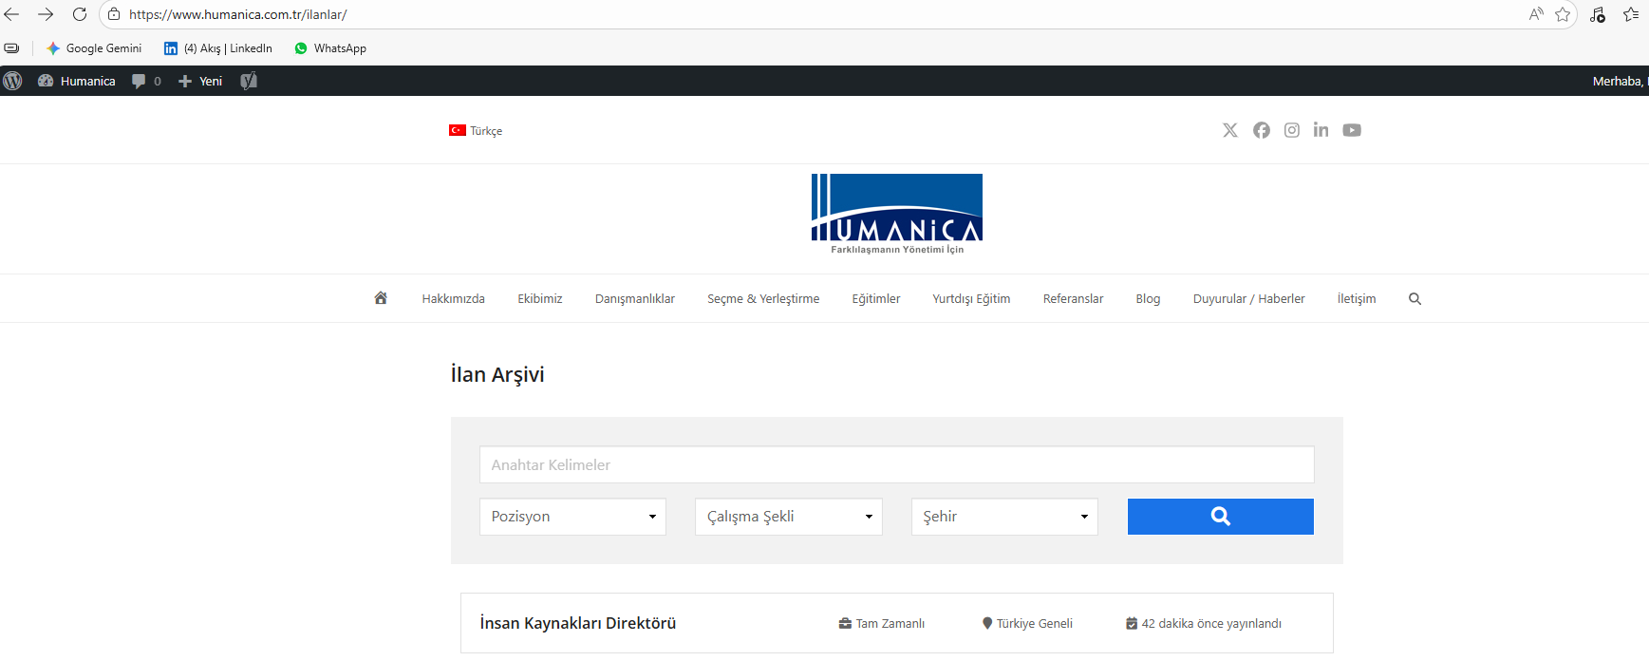Click Türkiye Geneli location pin icon
This screenshot has height=661, width=1649.
[x=987, y=624]
